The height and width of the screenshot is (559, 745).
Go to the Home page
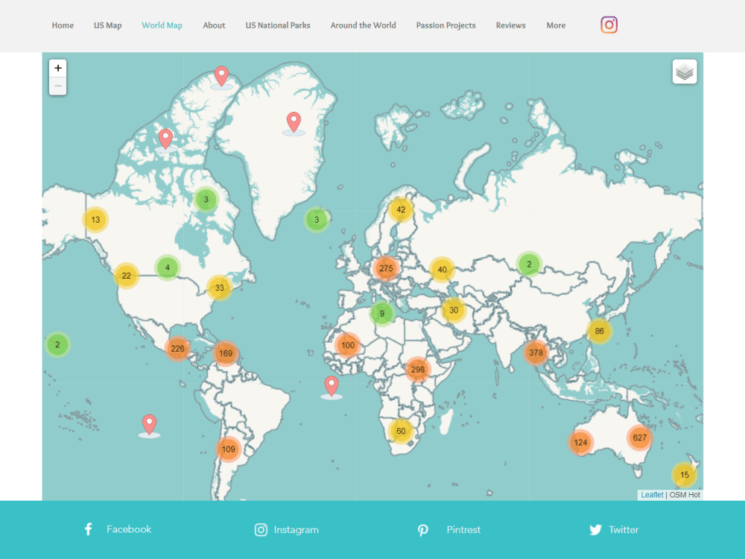(63, 25)
